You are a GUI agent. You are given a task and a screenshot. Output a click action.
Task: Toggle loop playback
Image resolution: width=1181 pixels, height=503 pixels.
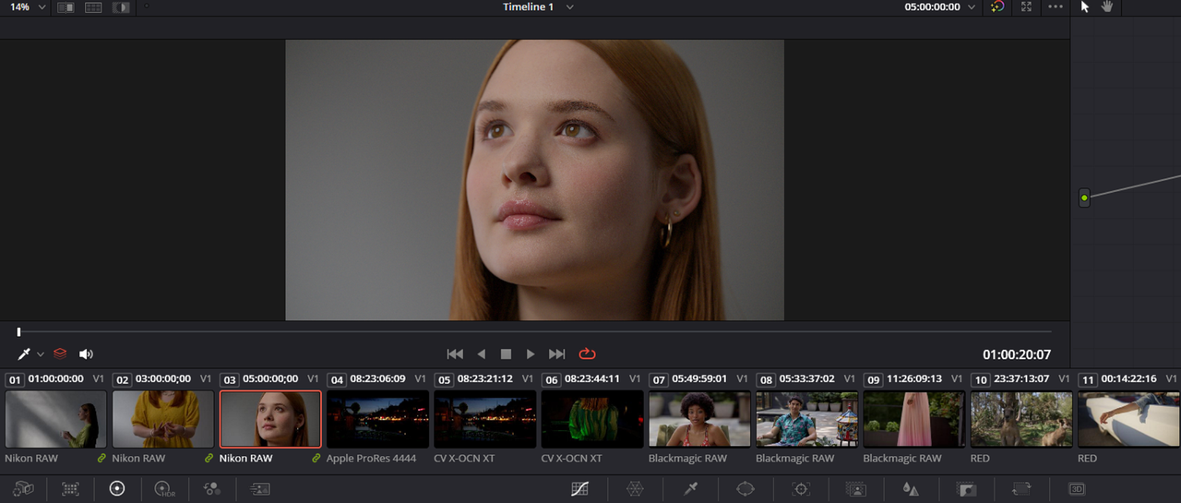point(588,353)
